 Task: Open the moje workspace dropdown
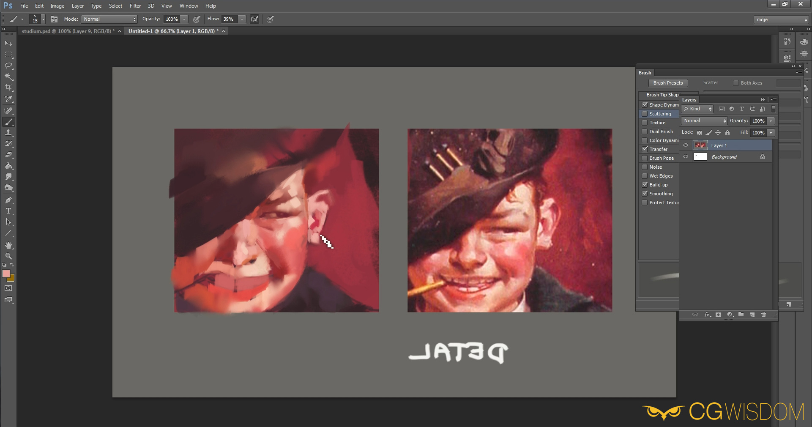781,19
